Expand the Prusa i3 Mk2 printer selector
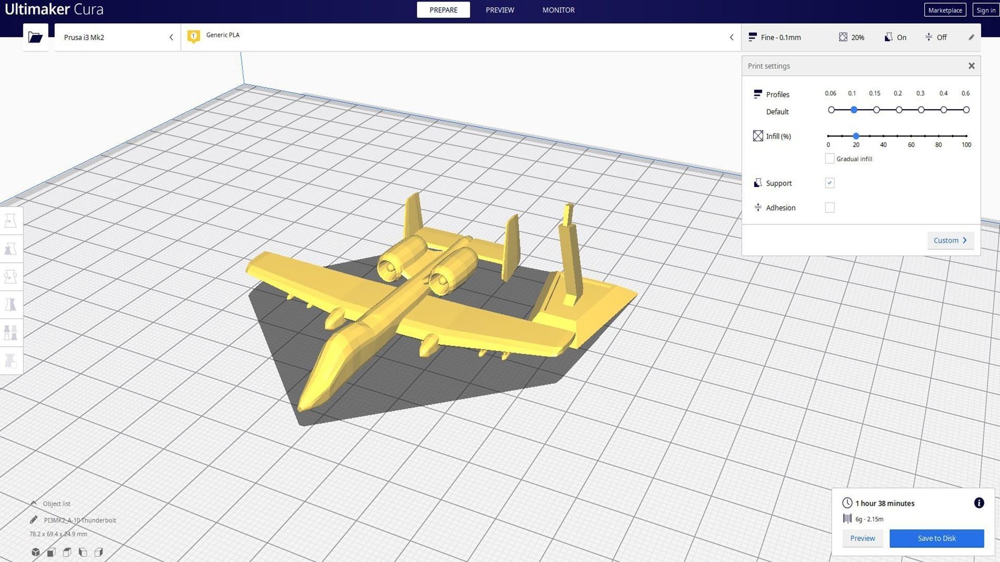The height and width of the screenshot is (562, 1000). 118,37
